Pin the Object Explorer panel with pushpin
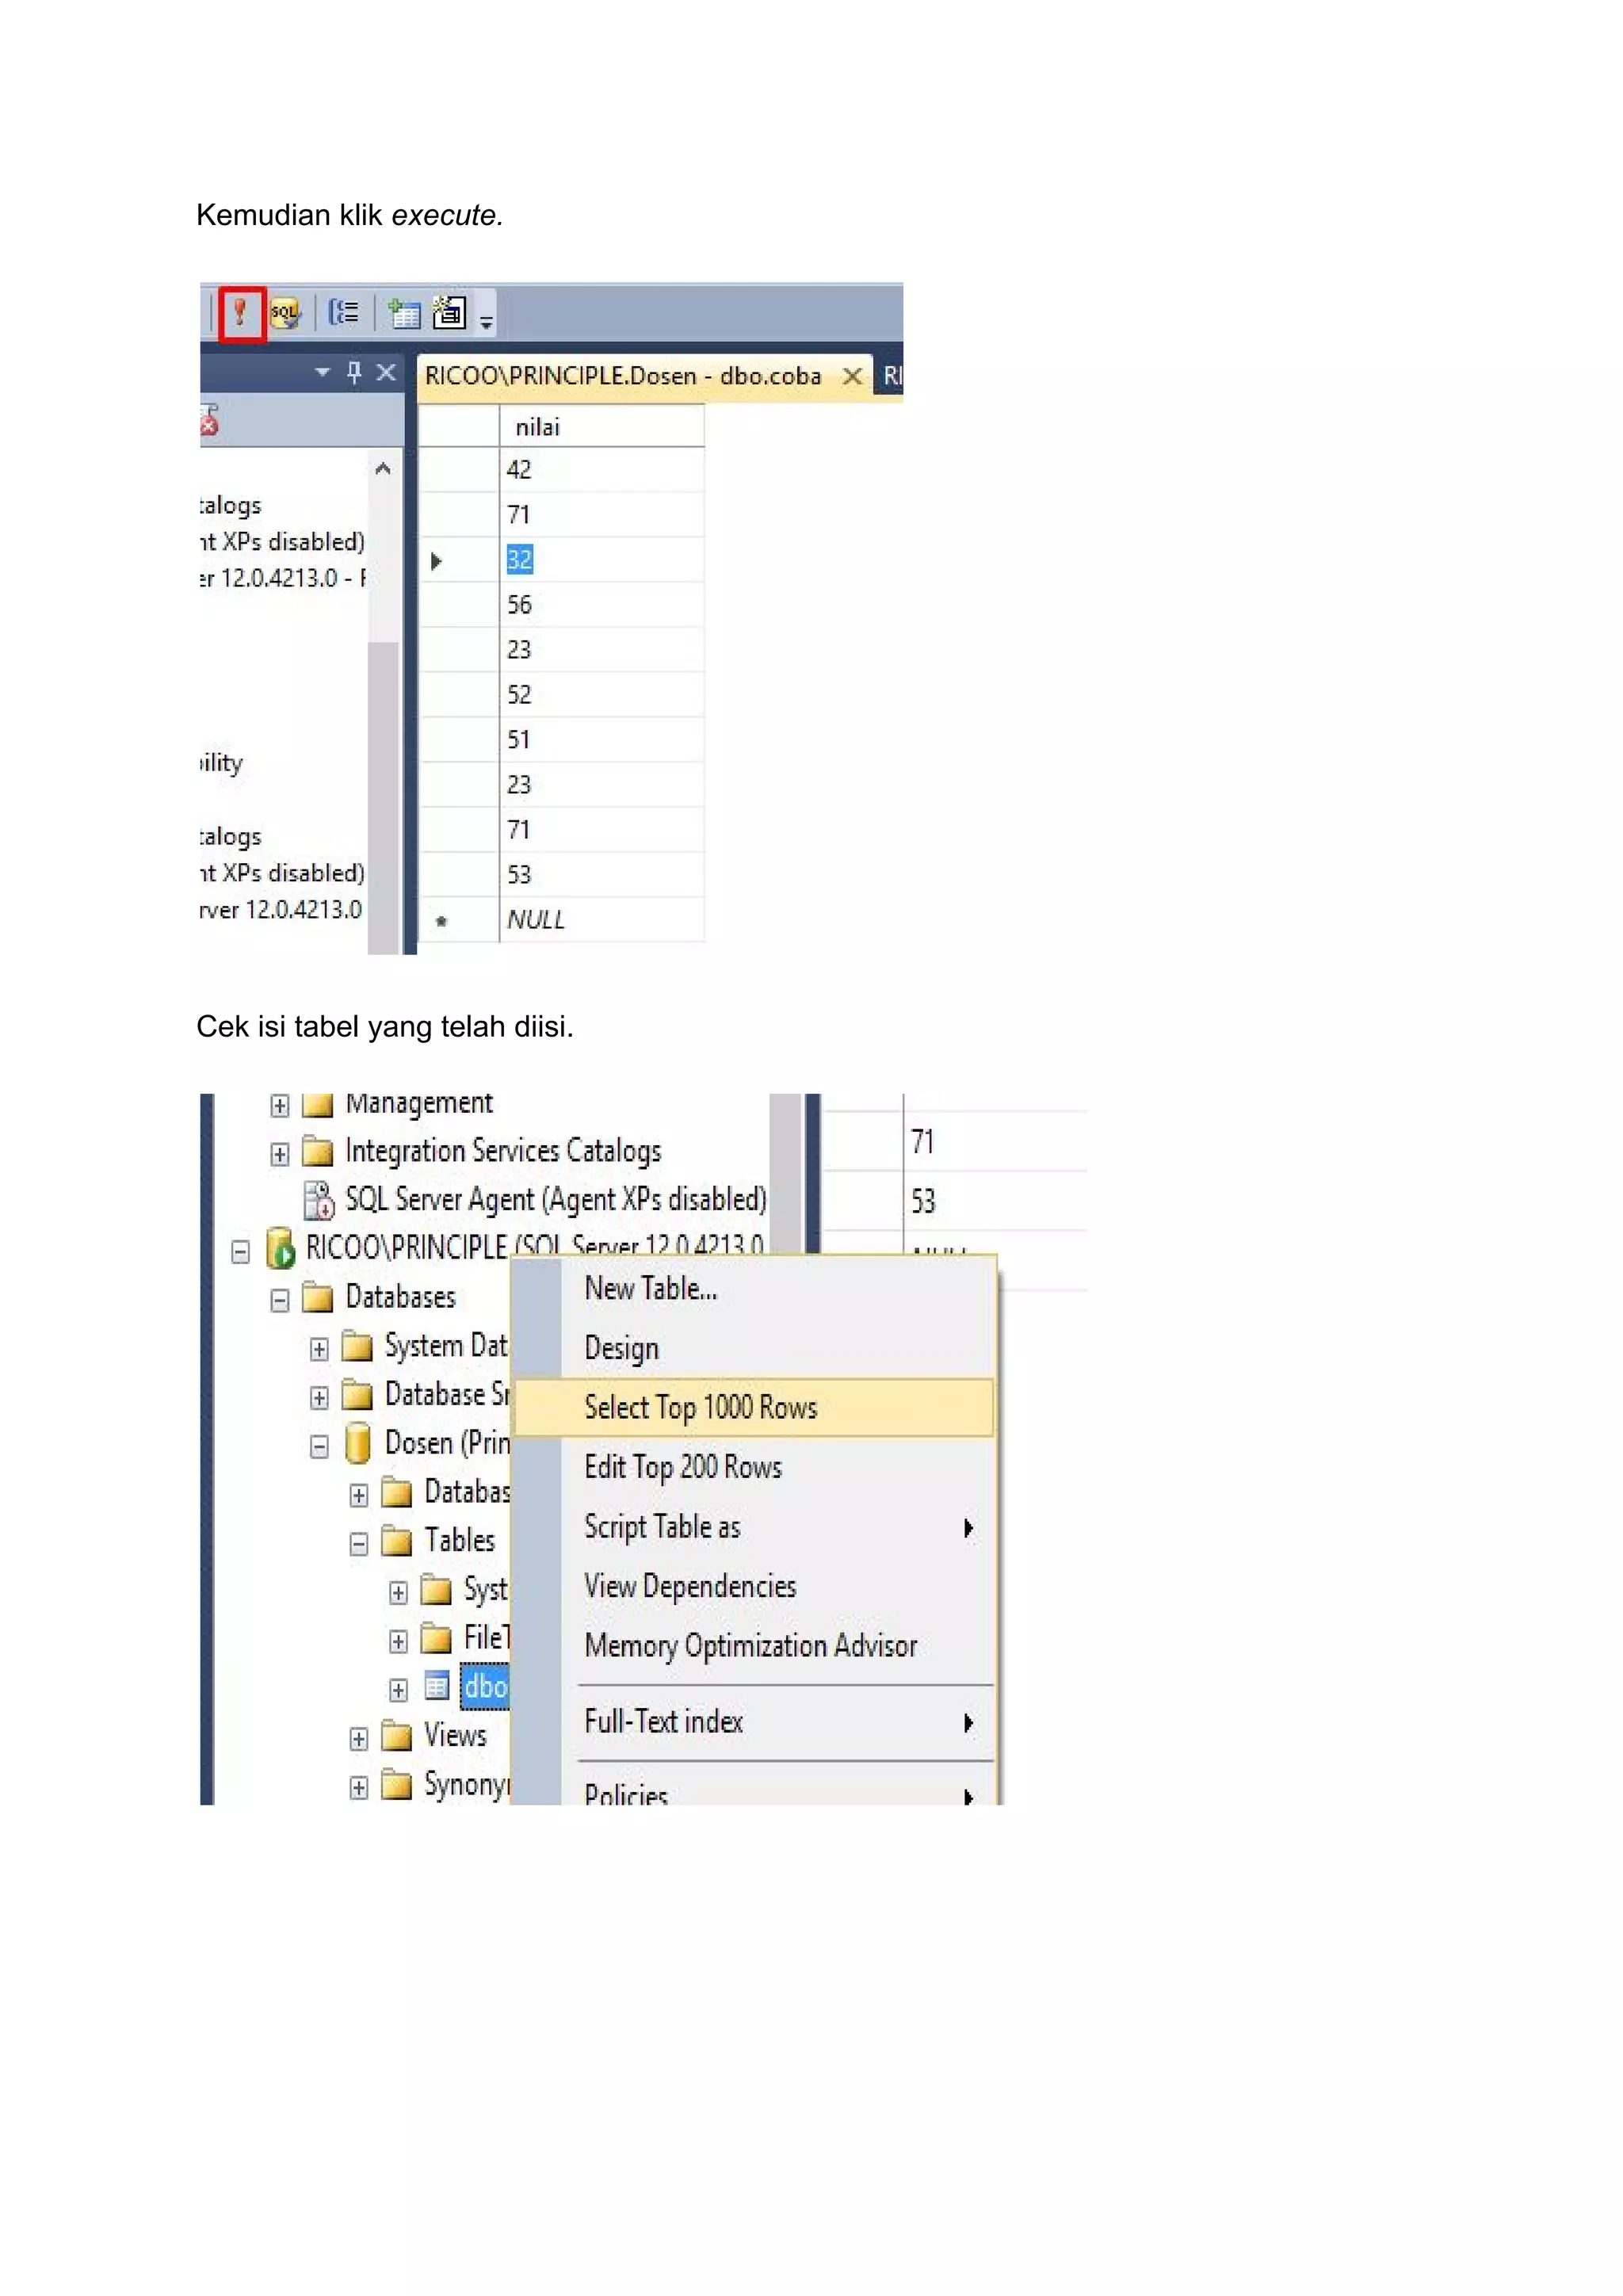 (354, 373)
